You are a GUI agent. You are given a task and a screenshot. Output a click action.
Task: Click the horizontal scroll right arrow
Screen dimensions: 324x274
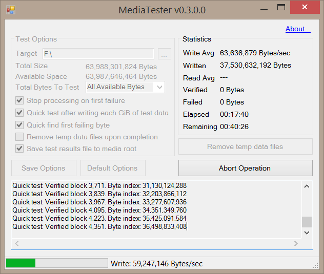(296, 244)
